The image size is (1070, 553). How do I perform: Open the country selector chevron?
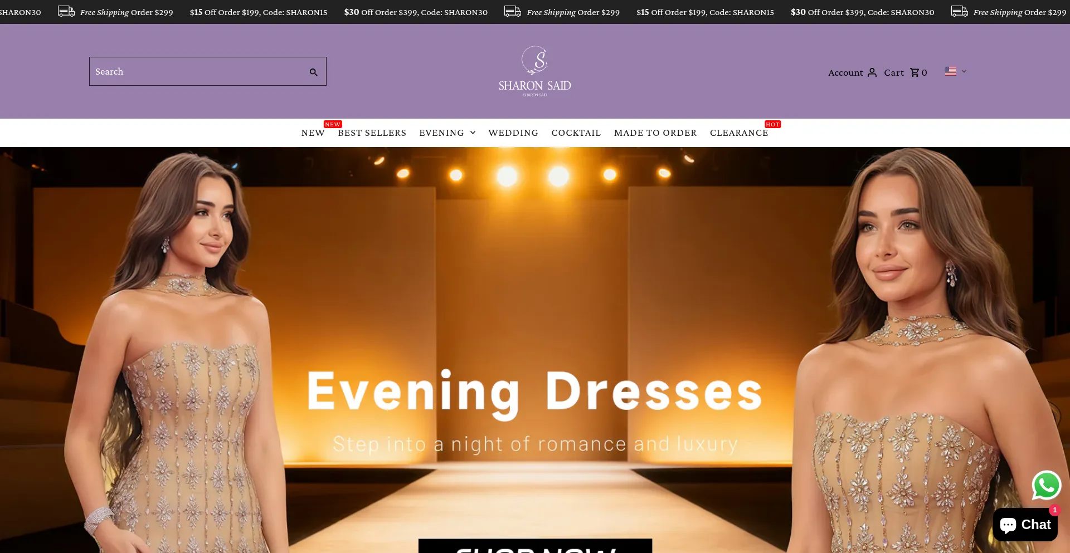click(x=963, y=71)
